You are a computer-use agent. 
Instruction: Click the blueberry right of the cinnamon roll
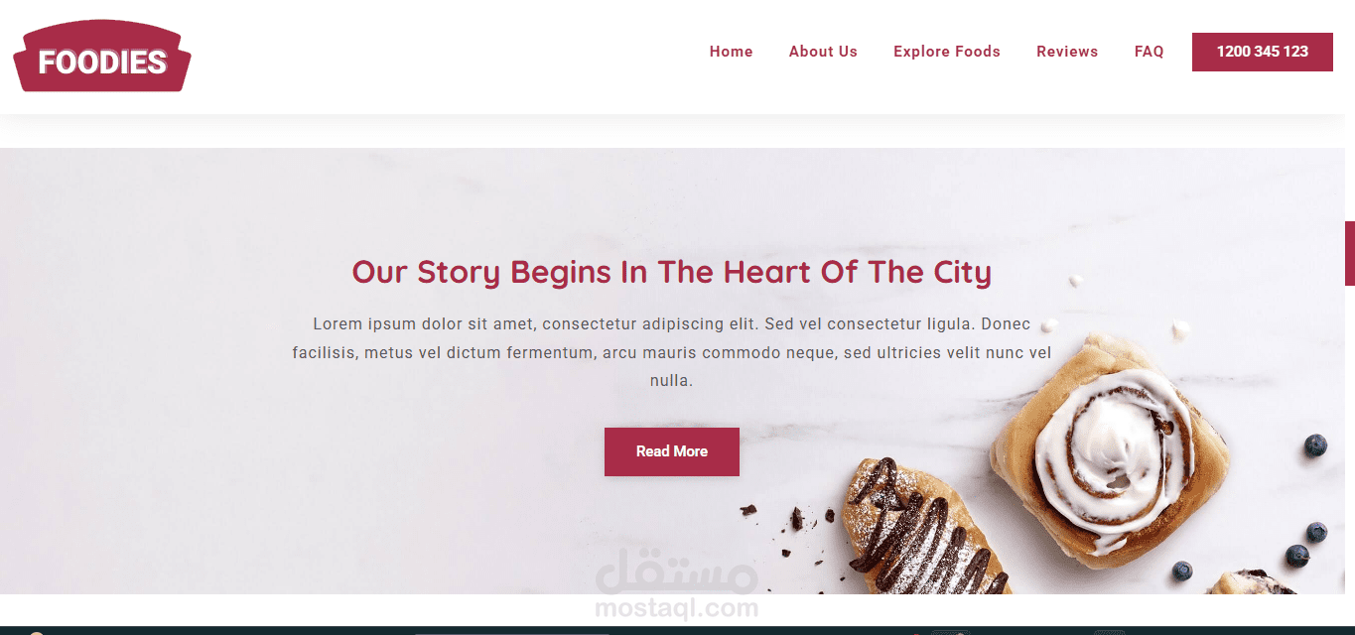tap(1315, 444)
